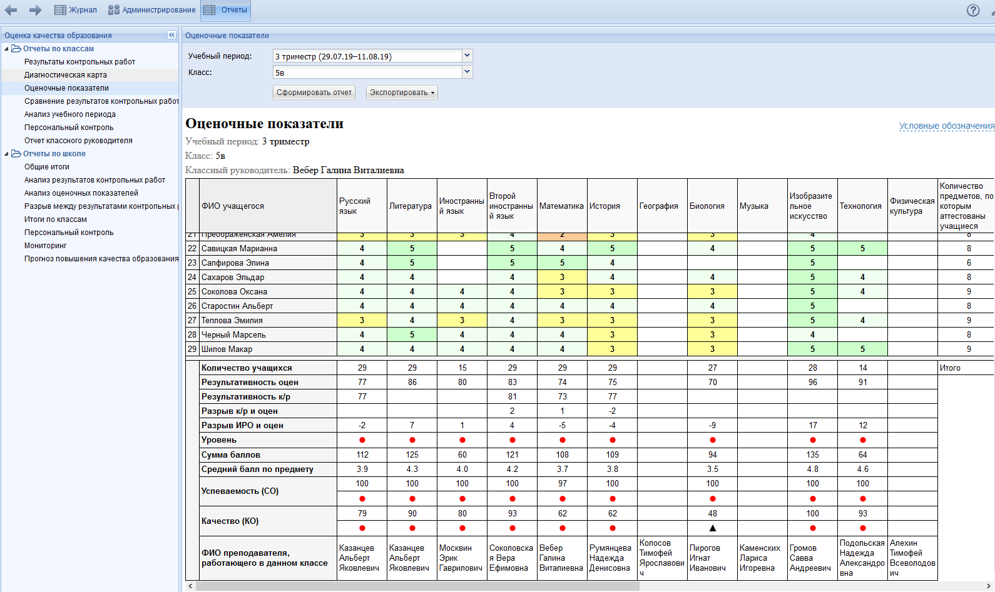Collapse the left panel with double-chevron icon

tap(171, 35)
